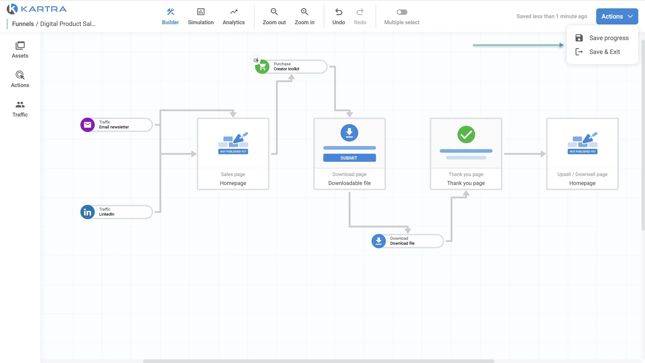The image size is (645, 363).
Task: Switch to Simulation view
Action: point(200,16)
